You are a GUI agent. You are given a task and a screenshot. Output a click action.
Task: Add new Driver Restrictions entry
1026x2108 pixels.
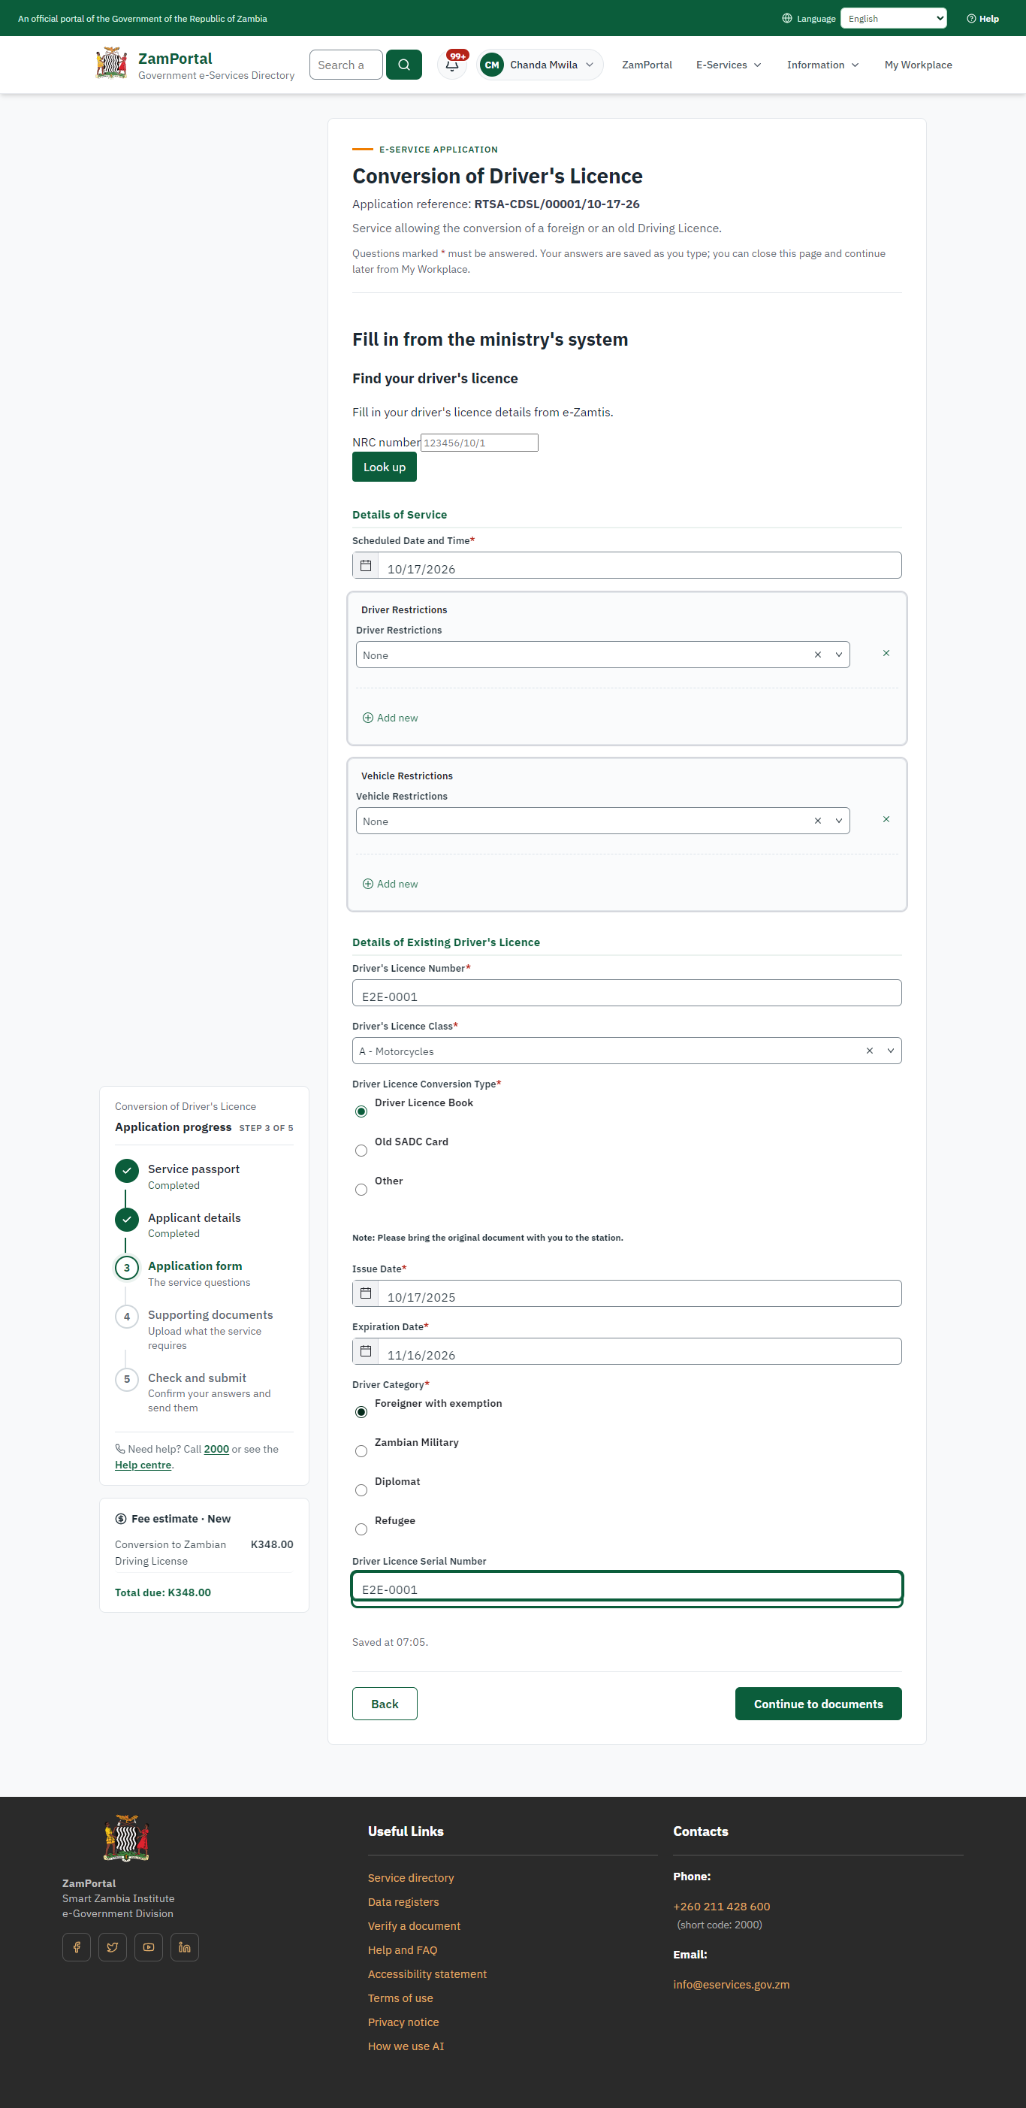click(391, 718)
